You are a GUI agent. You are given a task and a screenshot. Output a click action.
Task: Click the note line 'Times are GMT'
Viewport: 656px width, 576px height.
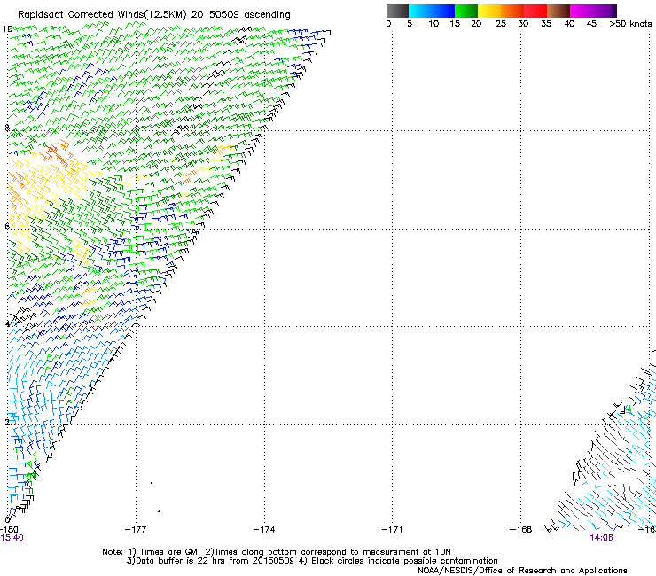click(x=171, y=552)
